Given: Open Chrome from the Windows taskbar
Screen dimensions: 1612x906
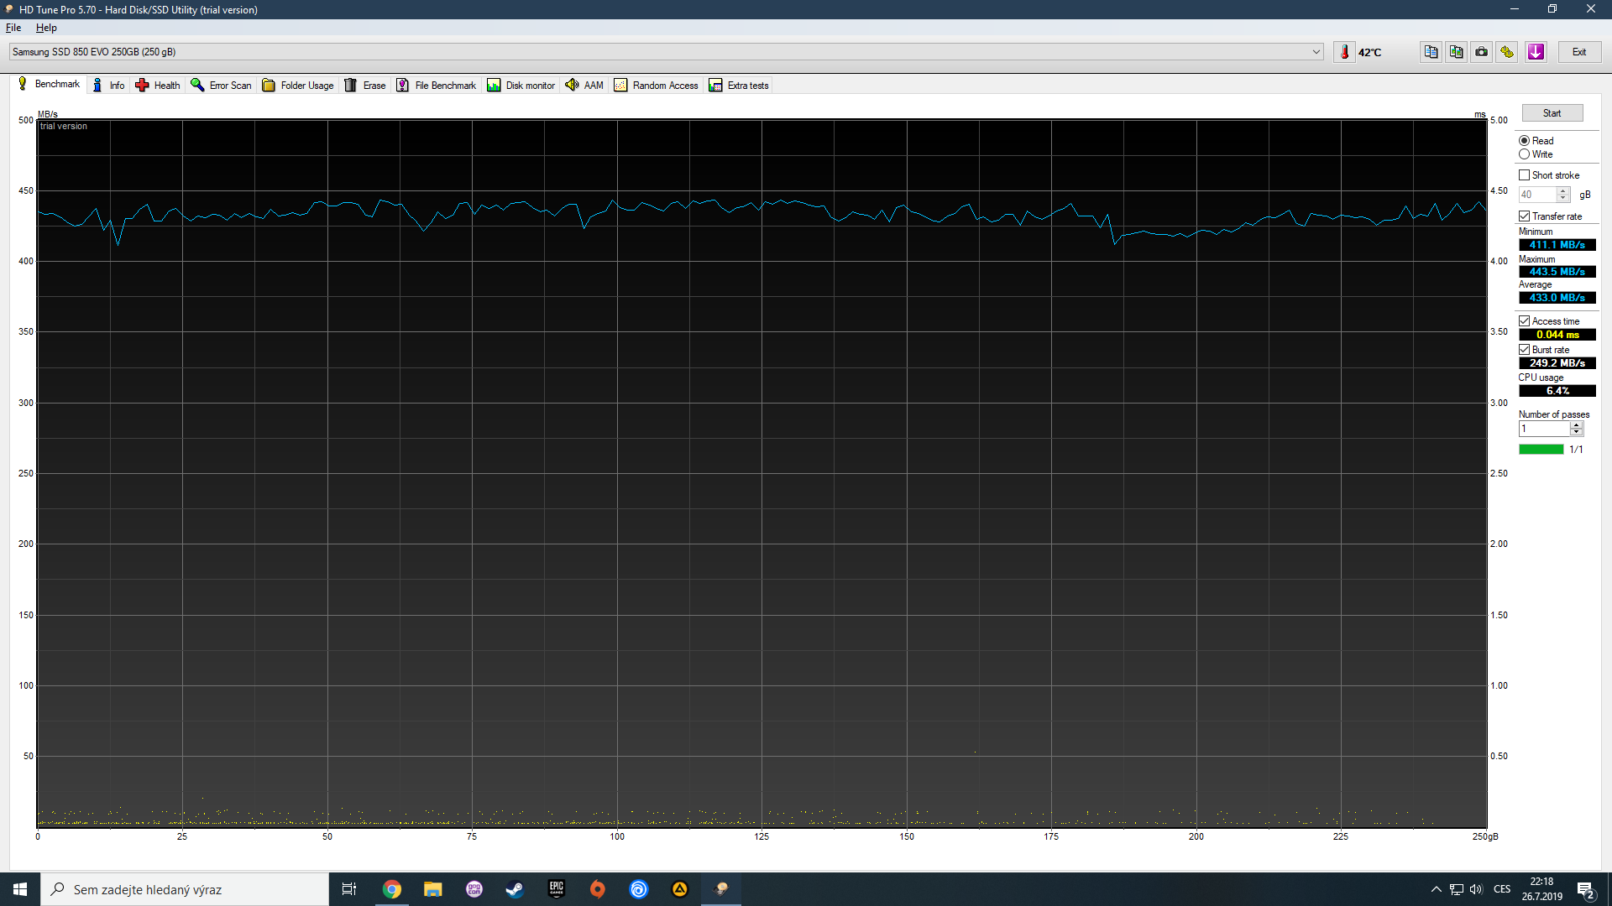Looking at the screenshot, I should pyautogui.click(x=392, y=889).
